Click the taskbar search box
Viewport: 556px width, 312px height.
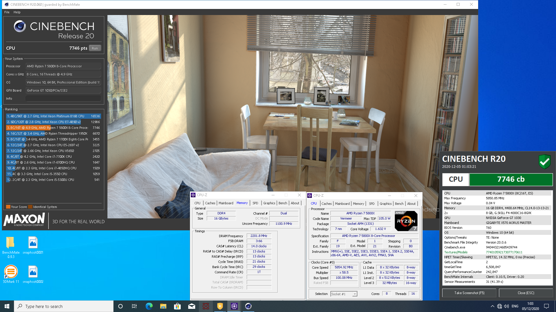click(x=64, y=306)
